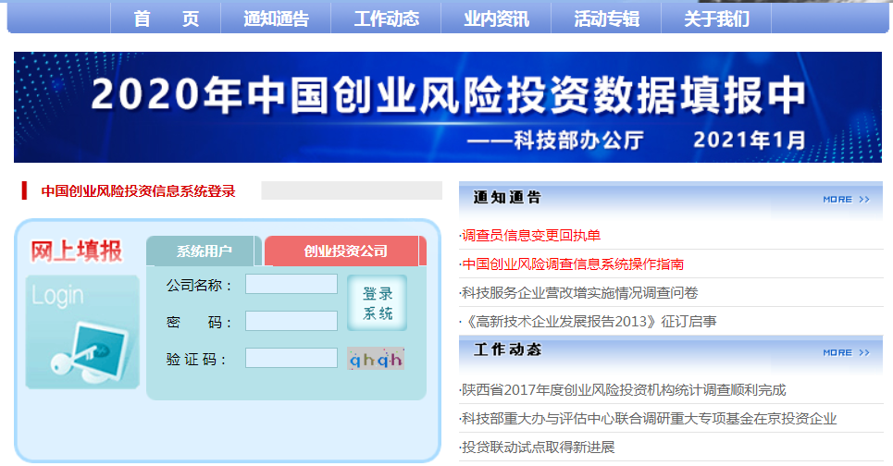Viewport: 893px width, 466px height.
Task: Expand MORE in 工作动态 section
Action: click(x=846, y=352)
